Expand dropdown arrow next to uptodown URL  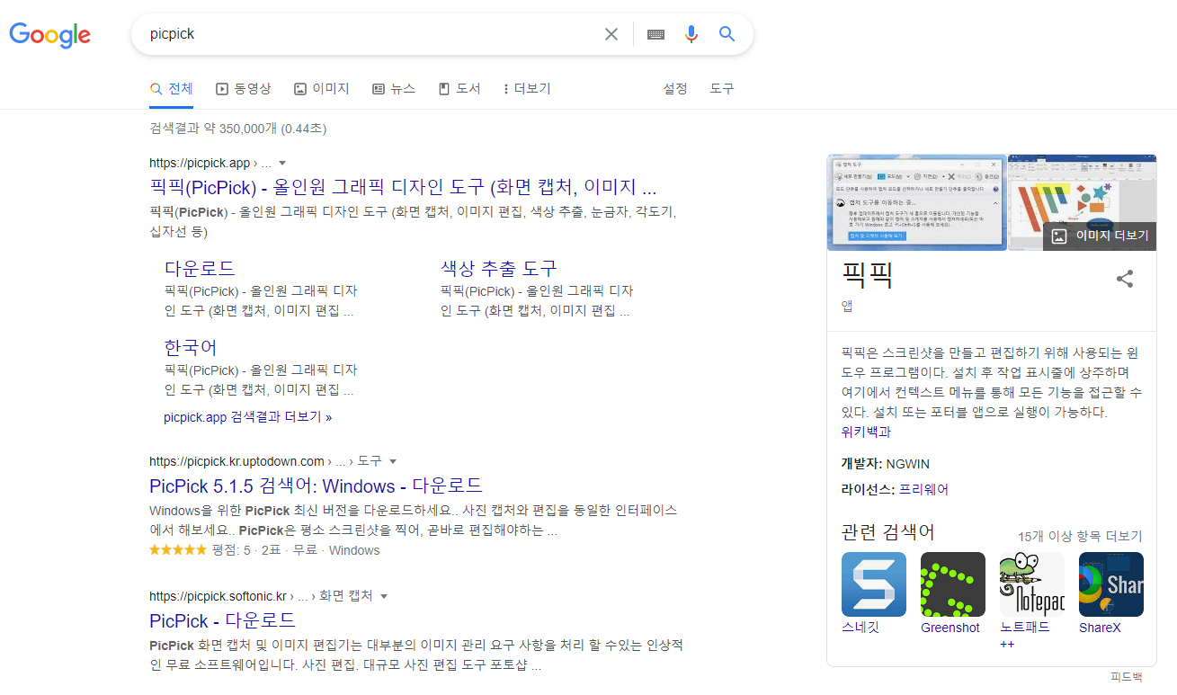point(393,461)
